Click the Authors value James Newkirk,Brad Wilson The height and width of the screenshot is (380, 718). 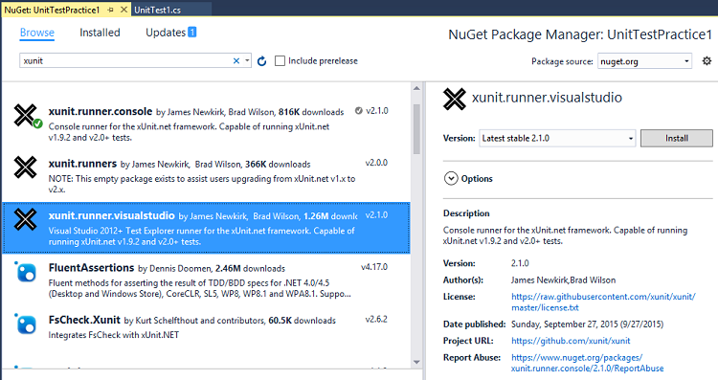563,279
